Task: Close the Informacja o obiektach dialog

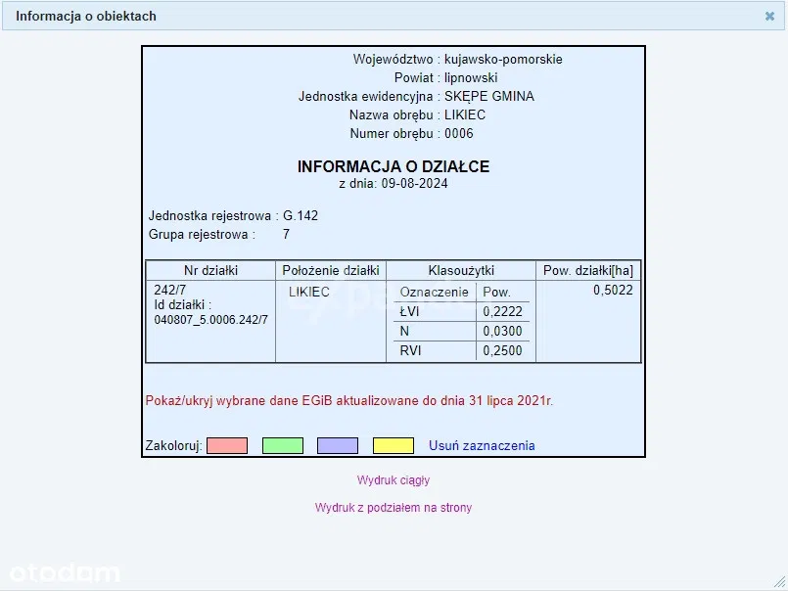Action: 769,17
